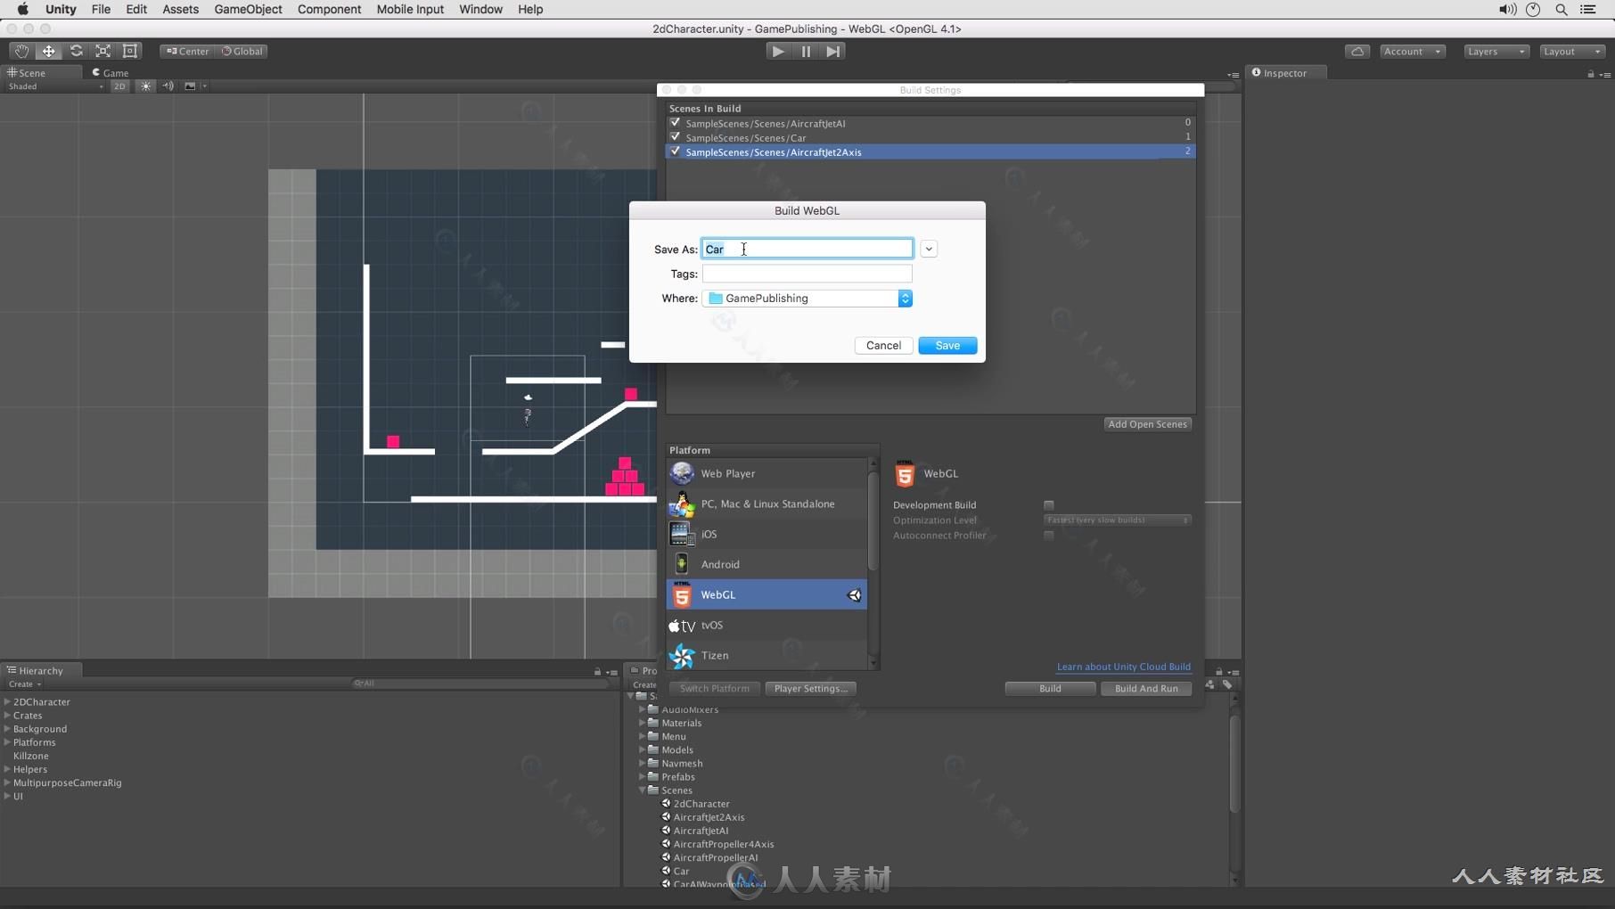This screenshot has width=1615, height=909.
Task: Open AircraftJet2Axis scene asset
Action: [x=708, y=817]
